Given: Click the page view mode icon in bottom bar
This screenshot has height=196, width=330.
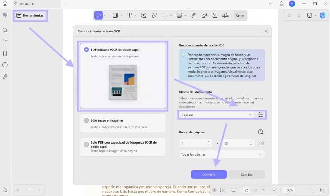Looking at the screenshot, I should click(223, 190).
